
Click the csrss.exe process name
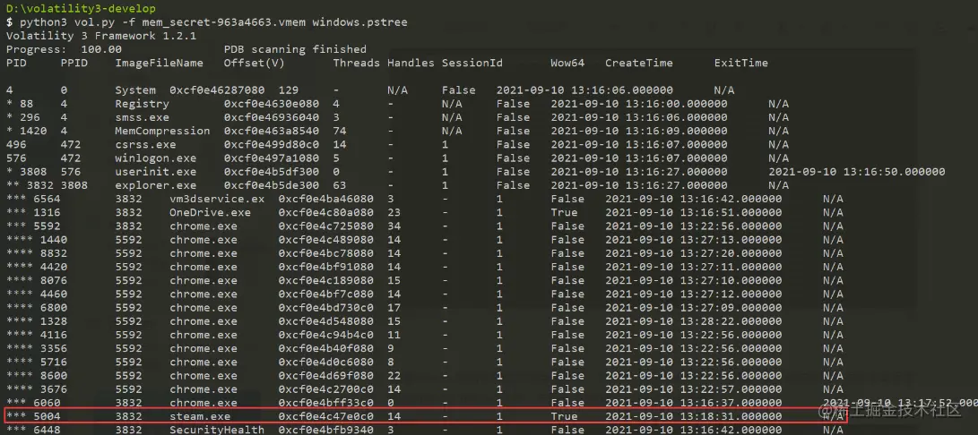pos(145,145)
